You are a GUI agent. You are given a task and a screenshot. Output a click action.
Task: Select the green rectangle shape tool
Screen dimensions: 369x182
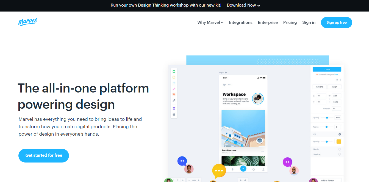coord(174,72)
